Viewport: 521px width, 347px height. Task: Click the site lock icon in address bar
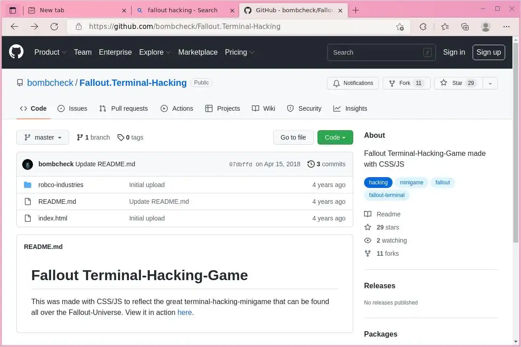pyautogui.click(x=79, y=27)
